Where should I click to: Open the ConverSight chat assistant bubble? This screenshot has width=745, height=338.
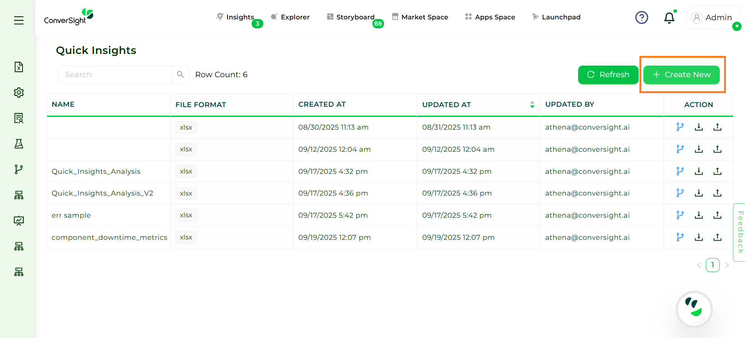(x=694, y=309)
